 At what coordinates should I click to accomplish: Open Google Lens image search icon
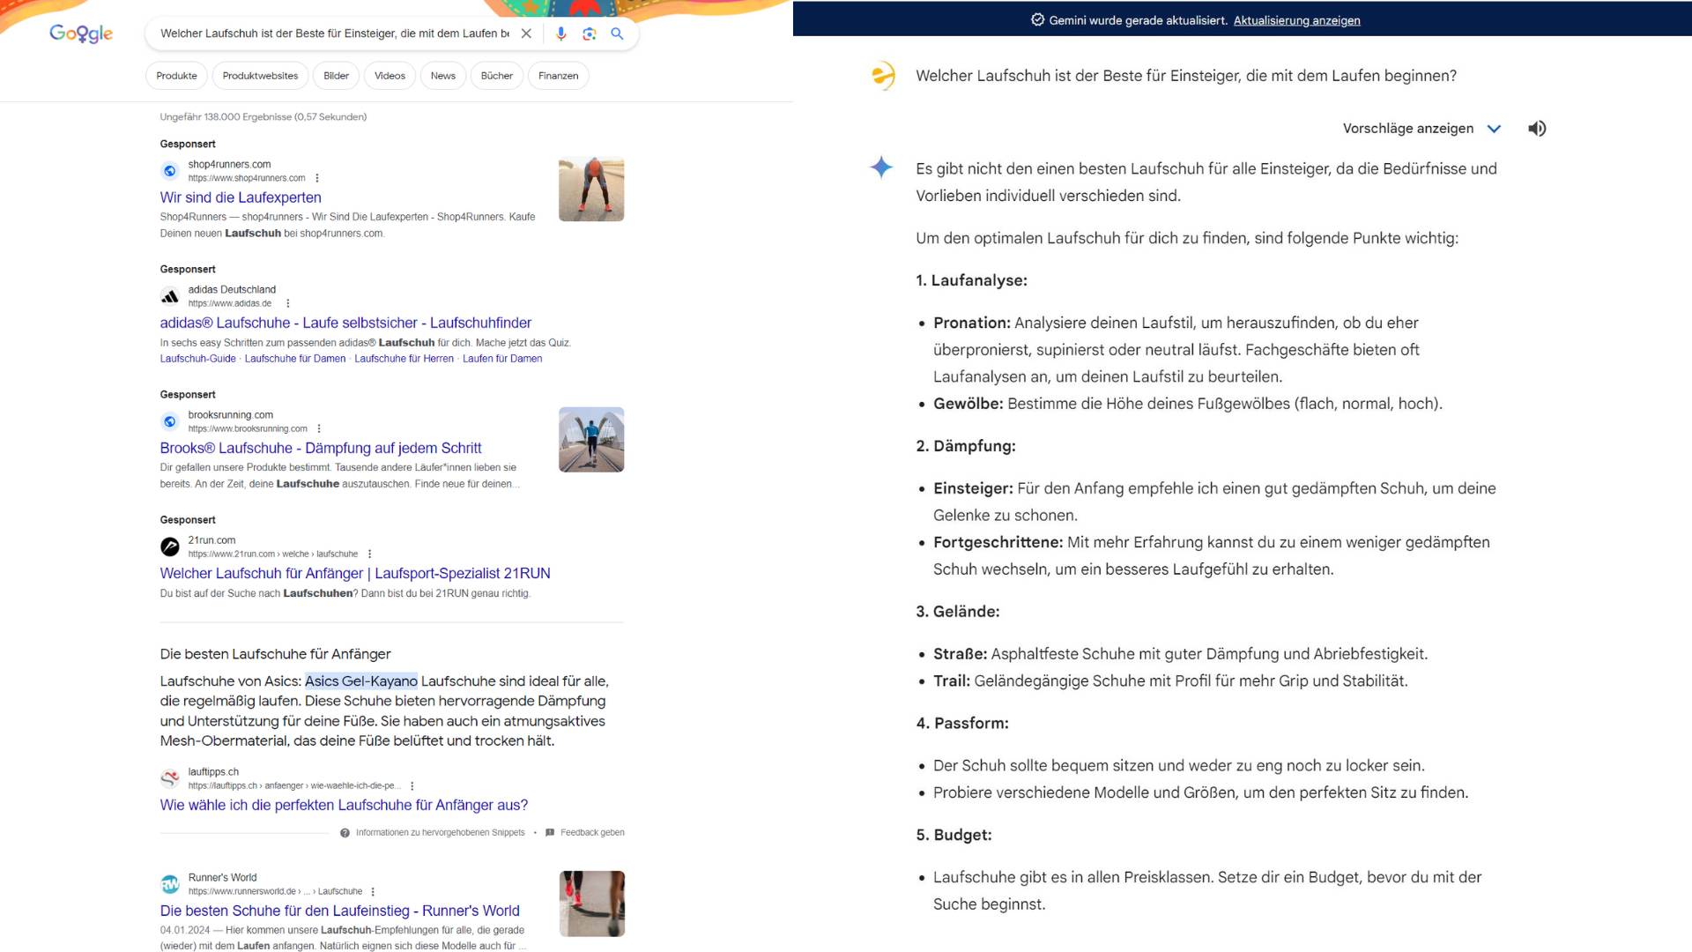(590, 33)
